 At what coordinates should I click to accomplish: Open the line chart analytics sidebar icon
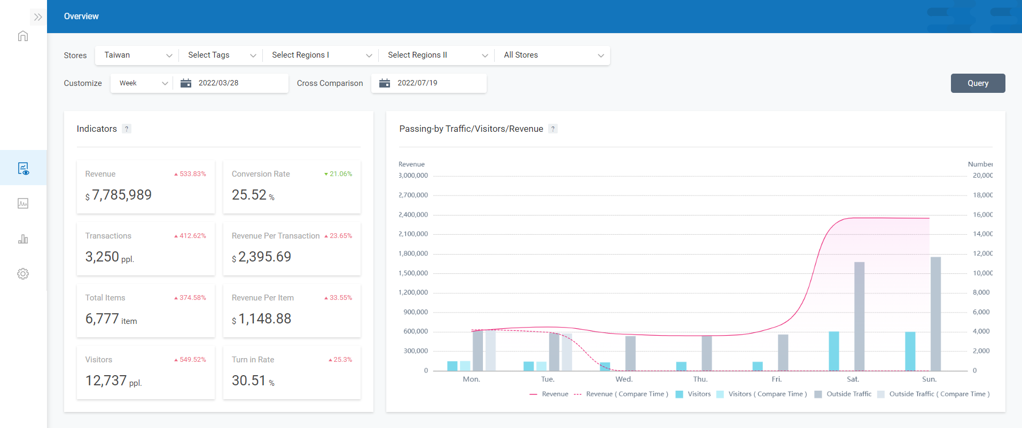[23, 203]
